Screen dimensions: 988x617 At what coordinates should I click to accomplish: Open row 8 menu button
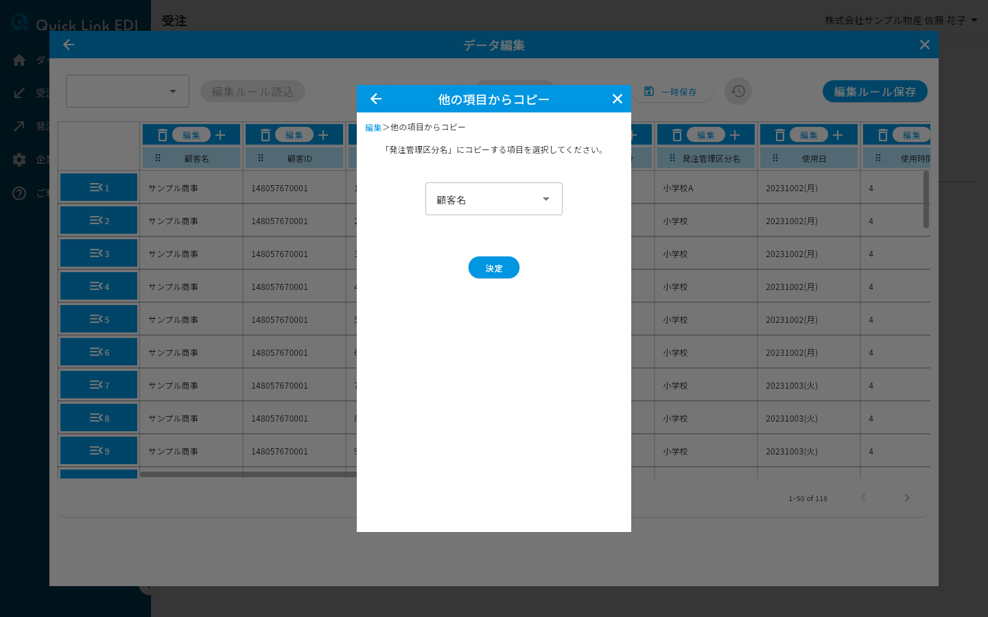point(99,418)
